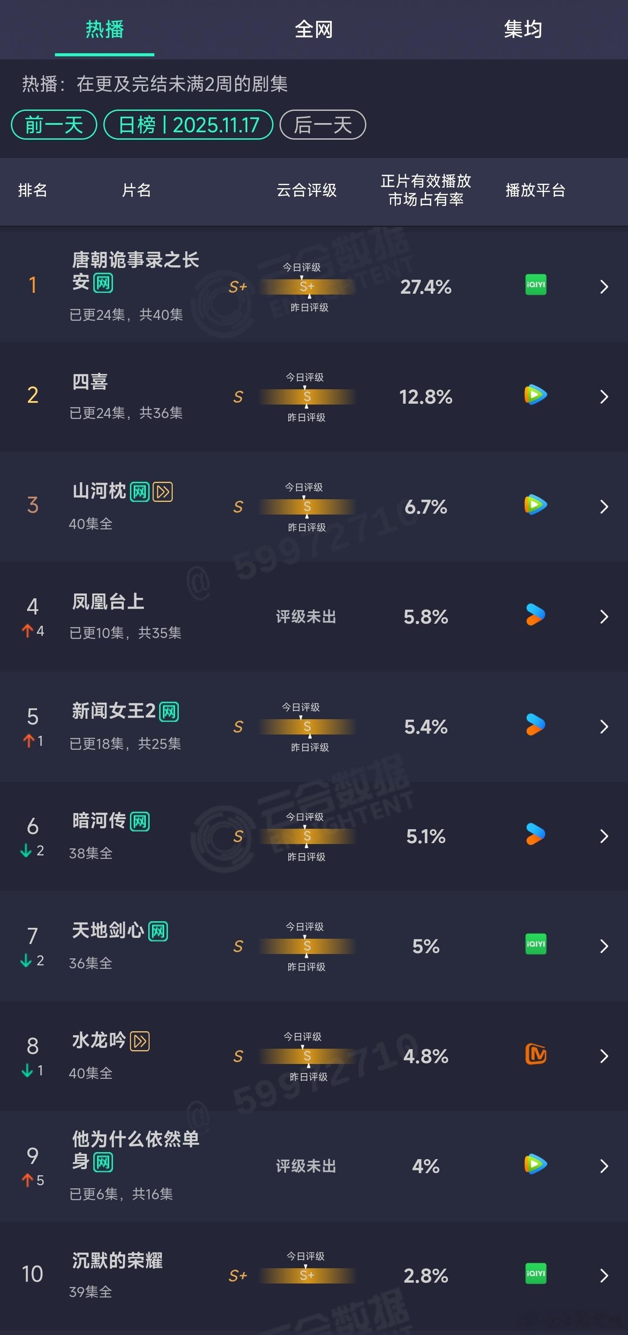Click 前一天 to view previous day
Viewport: 628px width, 1335px height.
[x=53, y=124]
